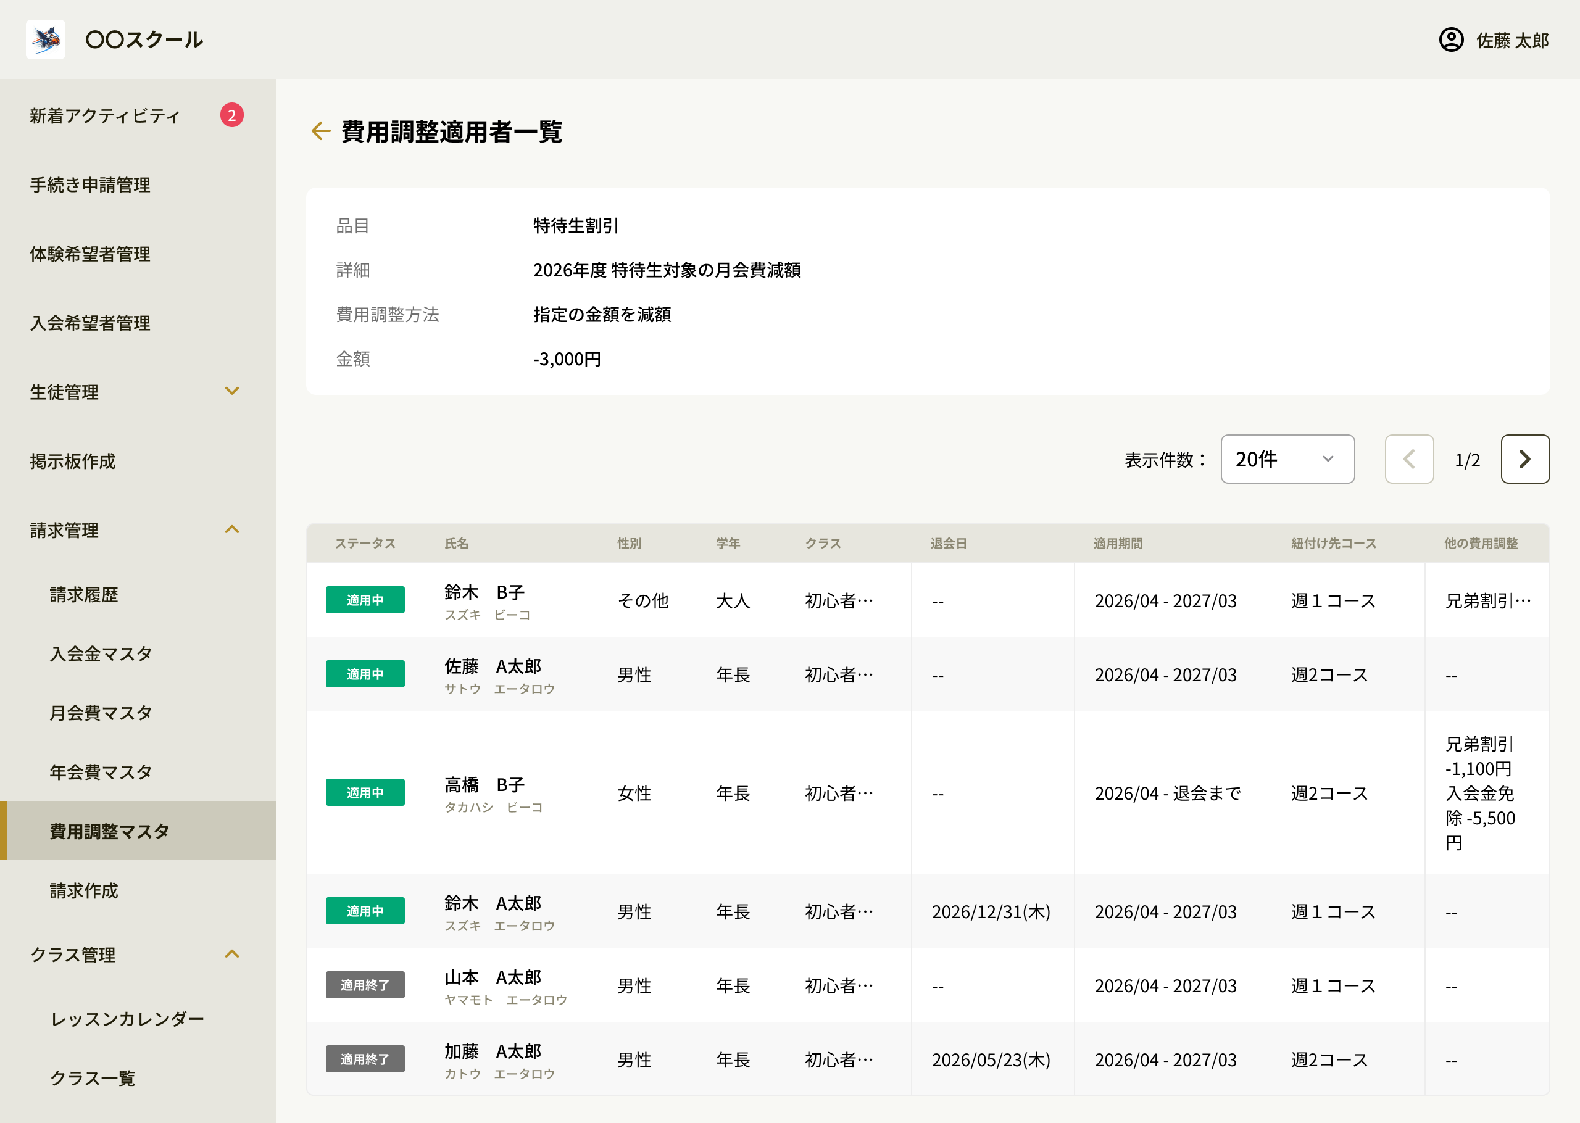This screenshot has height=1123, width=1580.
Task: Select the name 鈴木 B子
Action: [x=484, y=592]
